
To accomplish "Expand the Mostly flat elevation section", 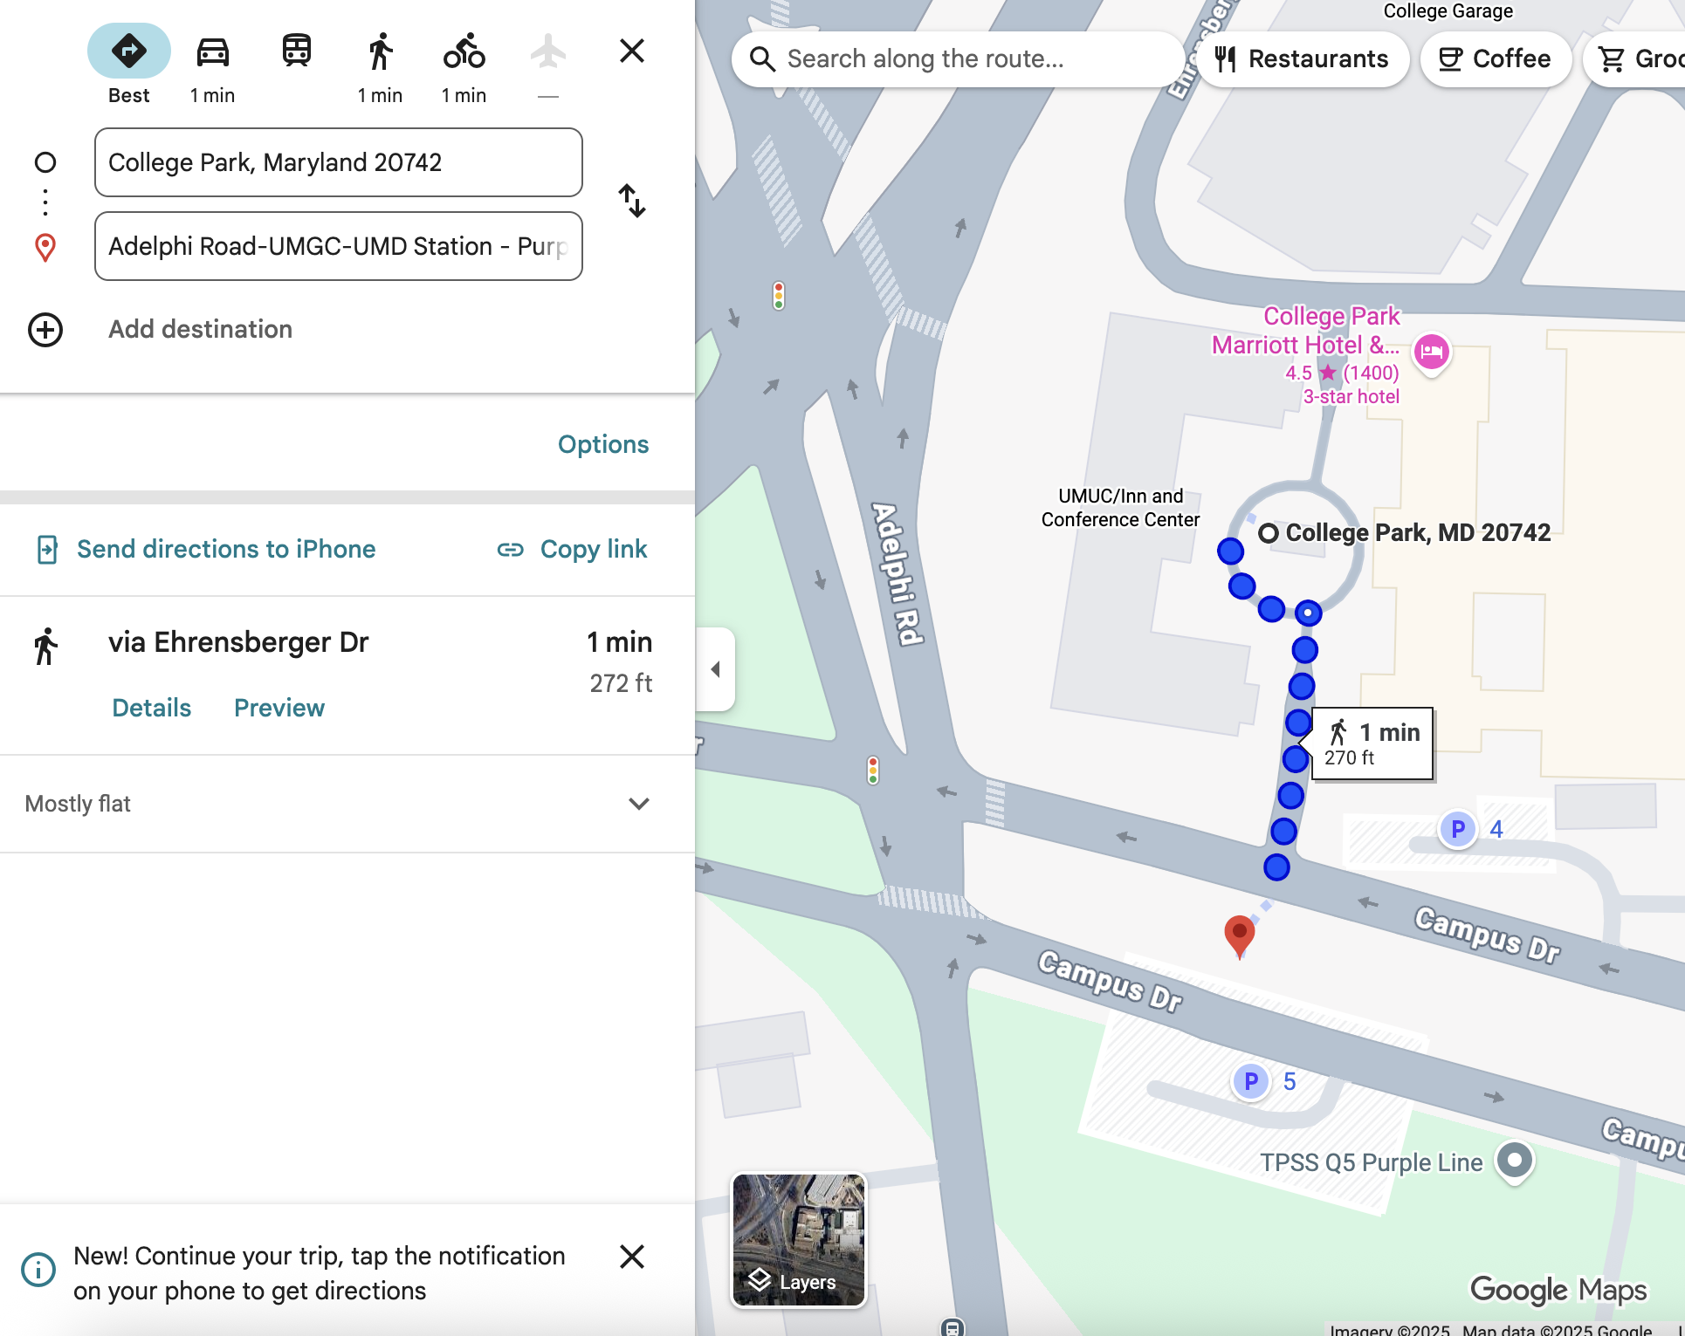I will point(638,804).
